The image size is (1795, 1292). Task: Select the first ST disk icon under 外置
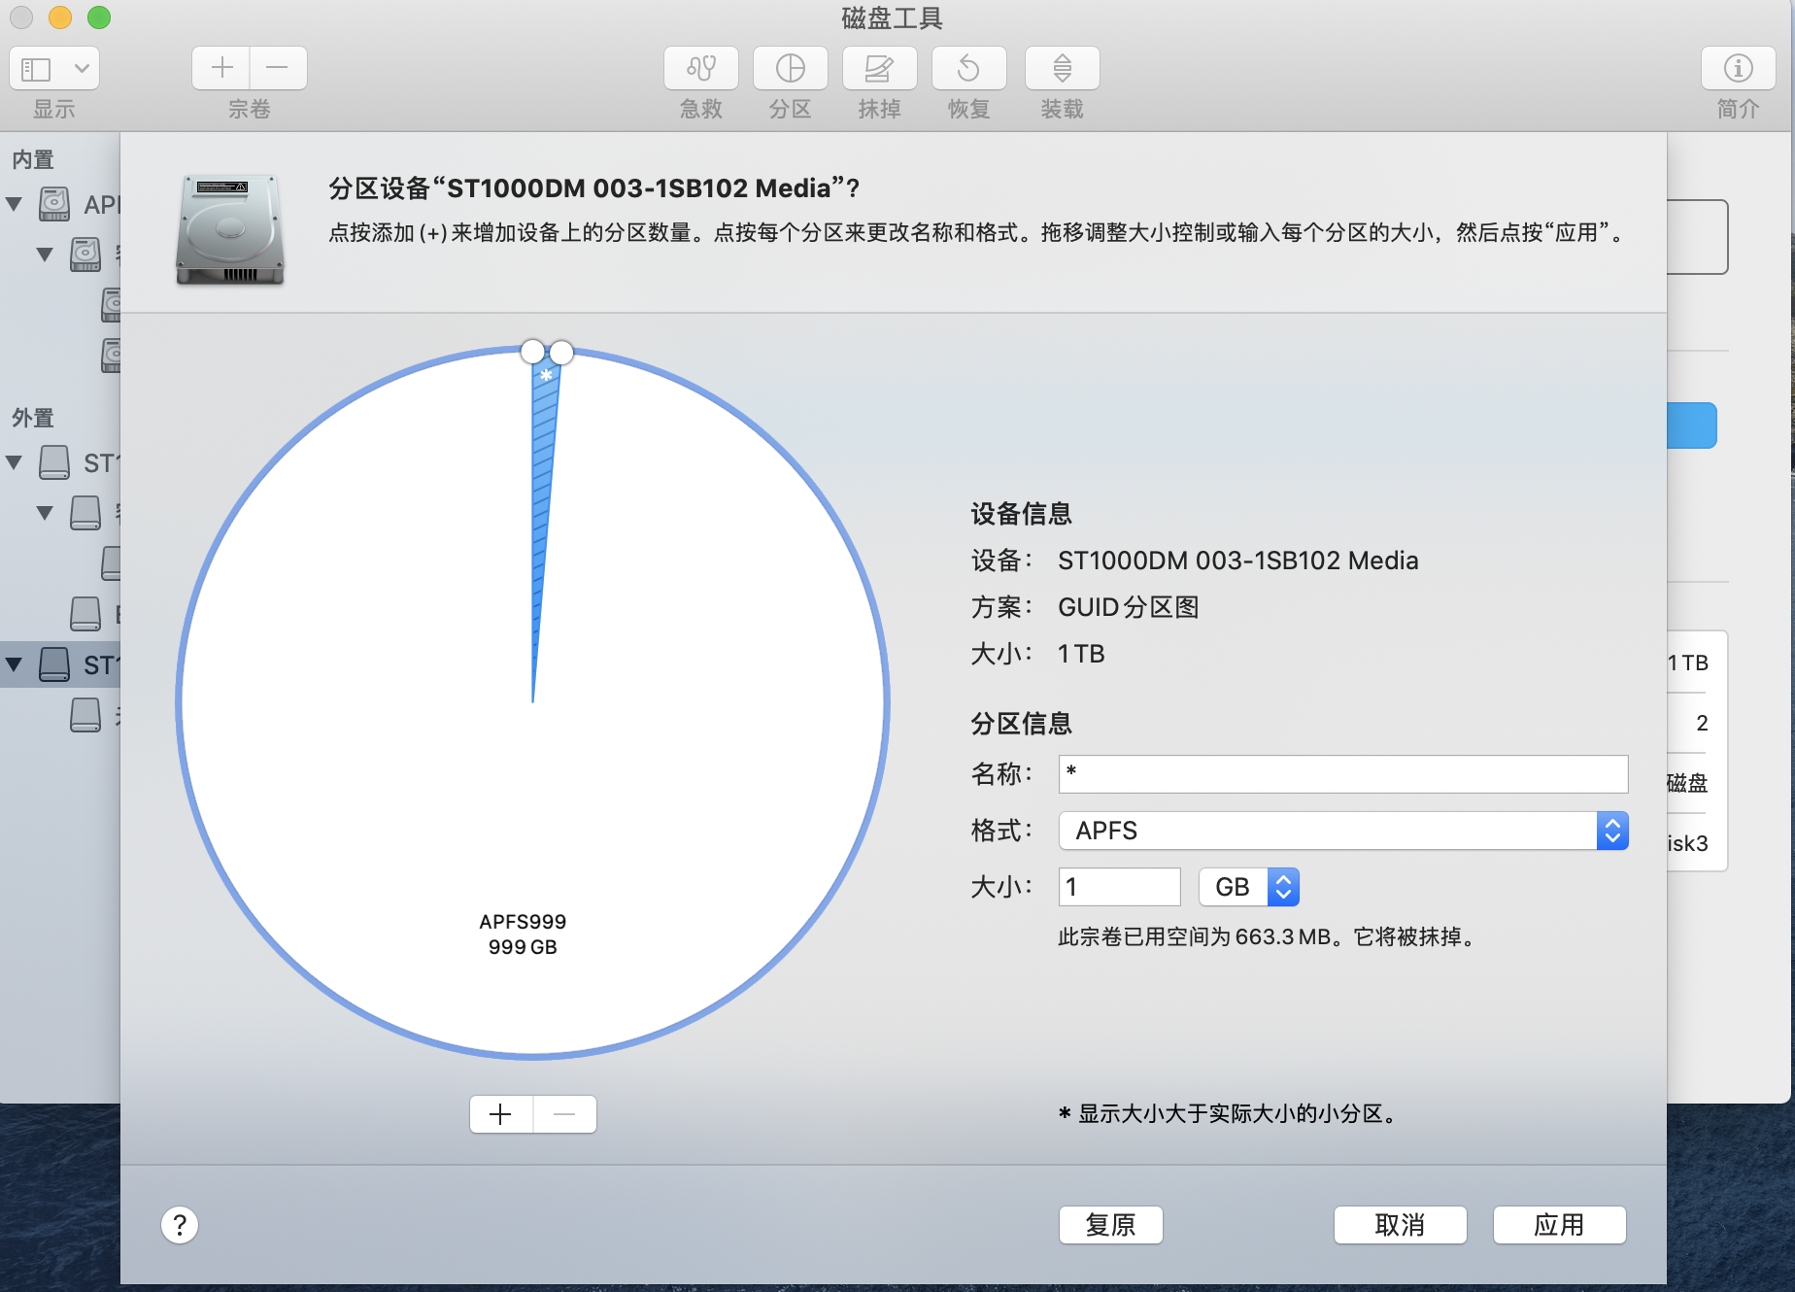coord(54,462)
